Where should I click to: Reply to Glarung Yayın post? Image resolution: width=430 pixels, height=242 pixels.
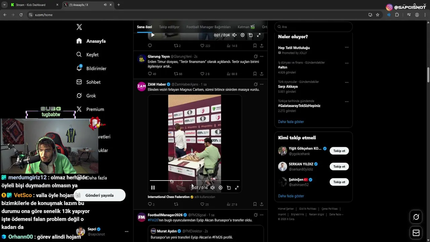pos(152,74)
